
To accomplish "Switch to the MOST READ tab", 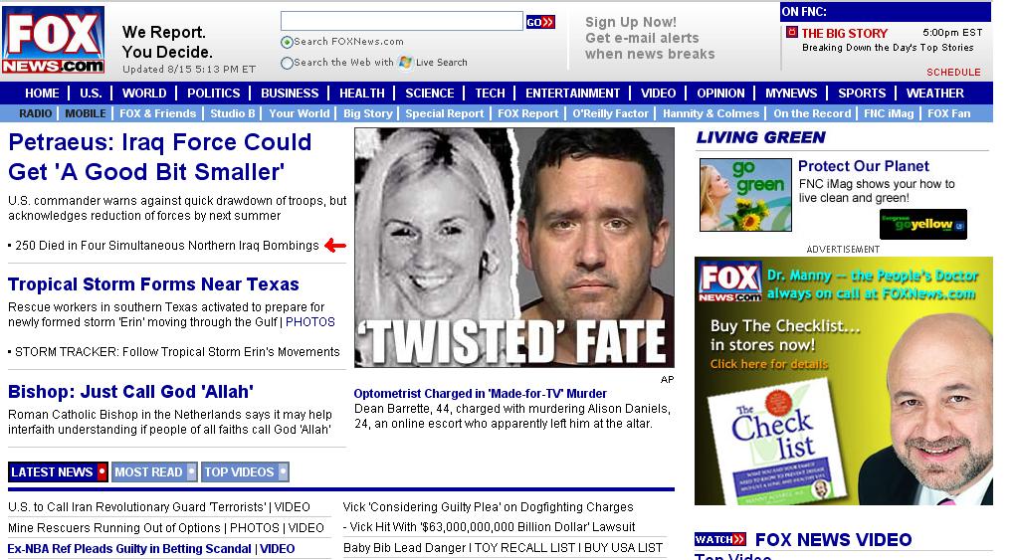I will [x=154, y=471].
